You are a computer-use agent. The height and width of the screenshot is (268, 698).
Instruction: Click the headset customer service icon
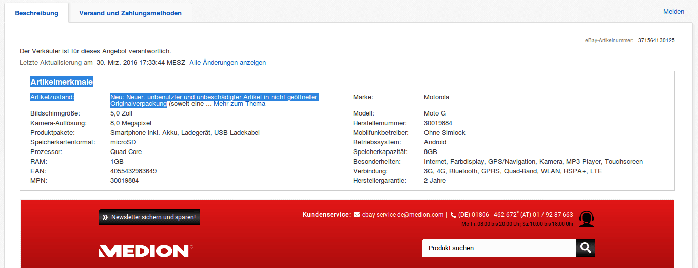(x=587, y=219)
